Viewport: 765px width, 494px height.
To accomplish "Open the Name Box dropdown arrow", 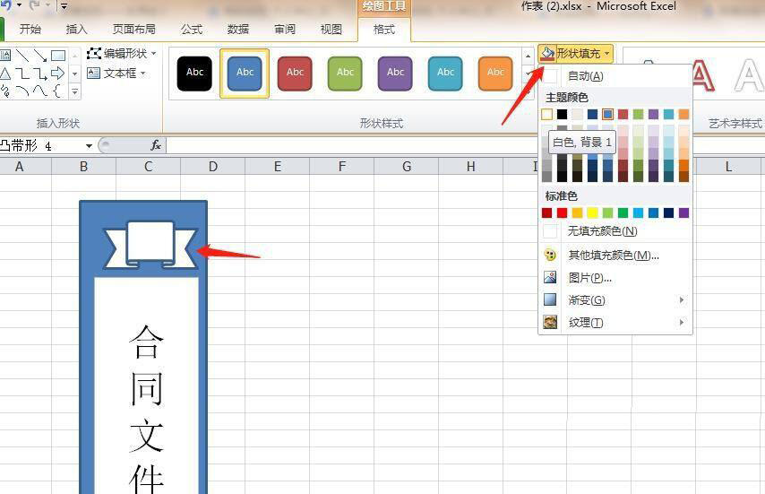I will point(89,146).
